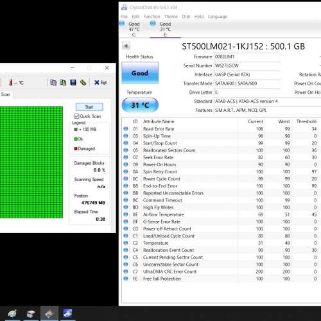Click the Good health status button
Image resolution: width=321 pixels, height=321 pixels.
140,73
